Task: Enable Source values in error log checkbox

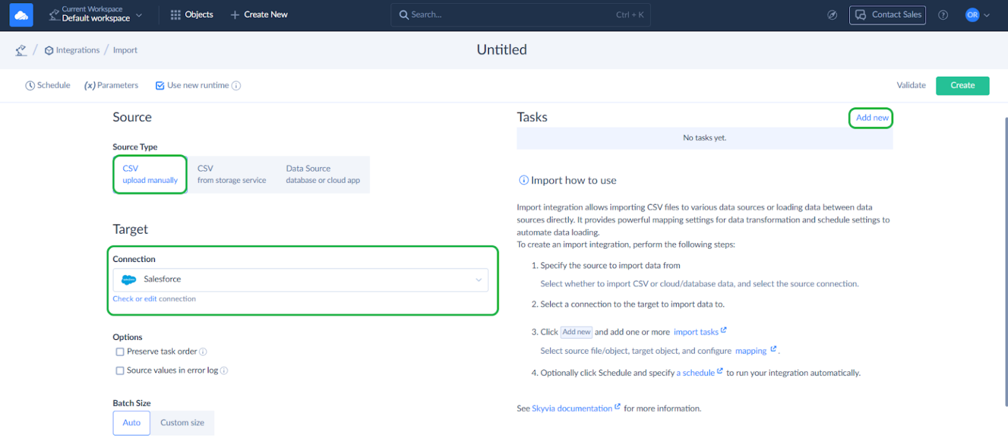Action: click(120, 371)
